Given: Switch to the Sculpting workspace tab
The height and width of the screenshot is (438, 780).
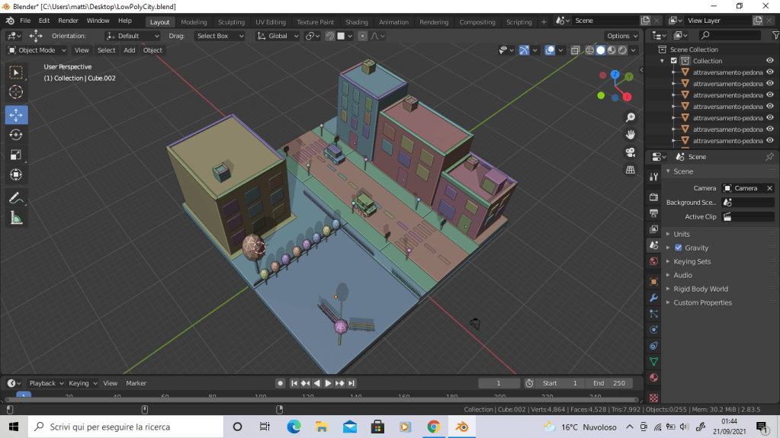Looking at the screenshot, I should 231,22.
